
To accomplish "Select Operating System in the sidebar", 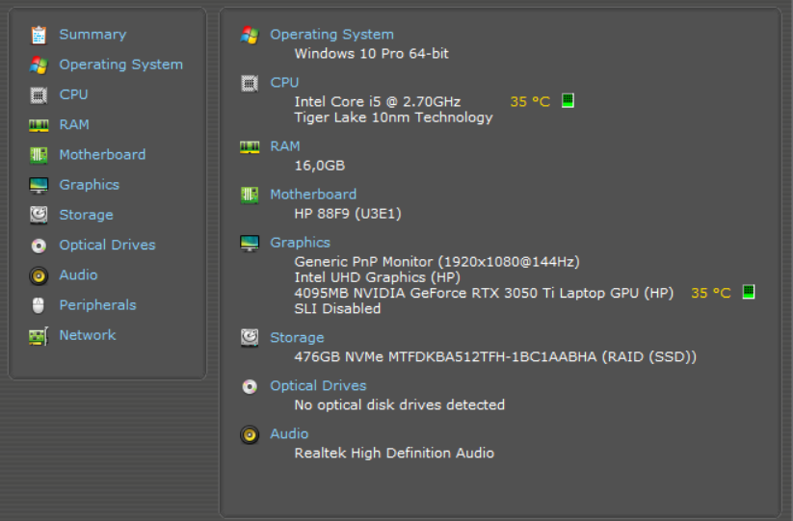I will tap(120, 65).
